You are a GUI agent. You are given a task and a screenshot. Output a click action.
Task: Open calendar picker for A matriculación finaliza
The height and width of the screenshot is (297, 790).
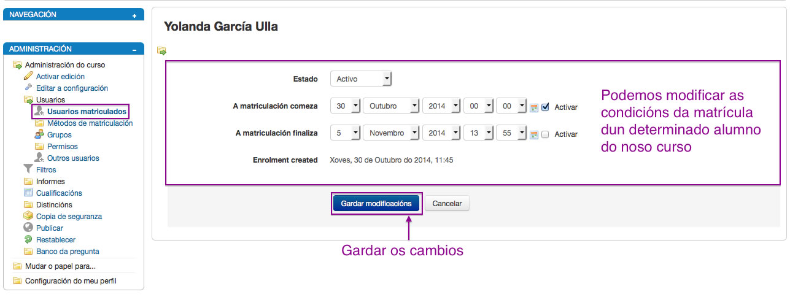pyautogui.click(x=534, y=134)
